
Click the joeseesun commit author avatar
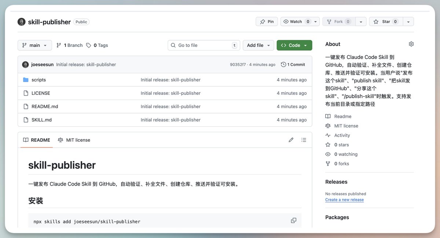click(x=25, y=64)
